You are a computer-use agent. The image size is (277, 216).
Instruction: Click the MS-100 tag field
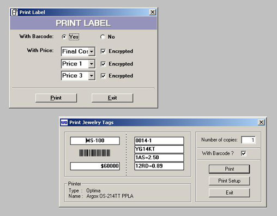(95, 141)
